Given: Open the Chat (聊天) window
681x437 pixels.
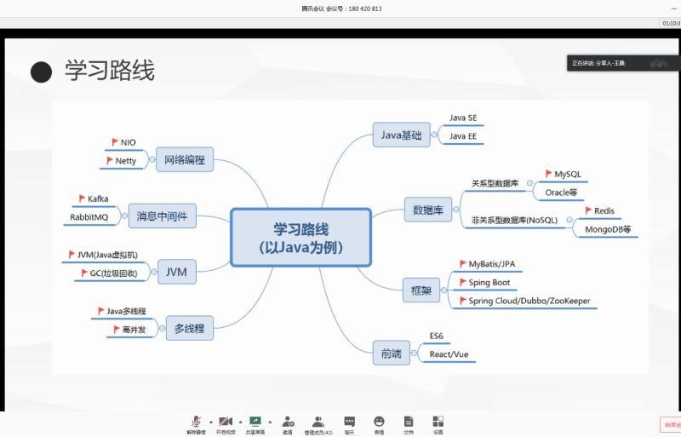Looking at the screenshot, I should pyautogui.click(x=349, y=423).
